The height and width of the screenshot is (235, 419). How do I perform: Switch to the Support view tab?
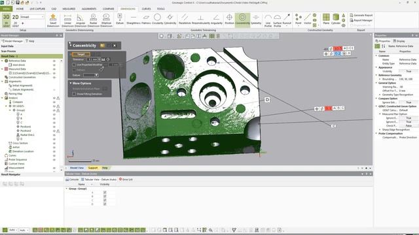pyautogui.click(x=93, y=168)
